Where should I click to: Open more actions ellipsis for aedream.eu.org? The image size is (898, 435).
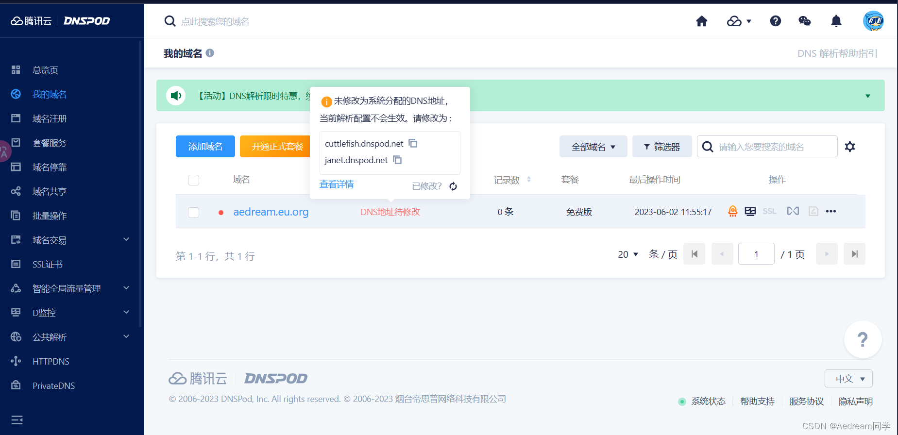click(831, 211)
